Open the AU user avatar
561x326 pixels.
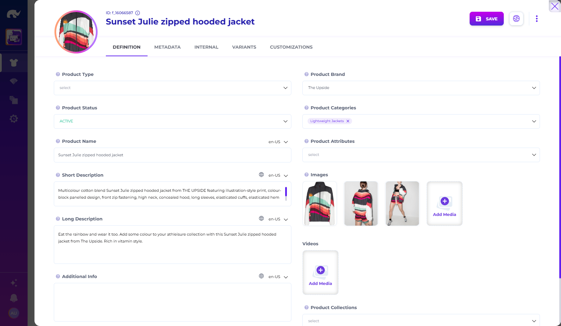coord(14,313)
